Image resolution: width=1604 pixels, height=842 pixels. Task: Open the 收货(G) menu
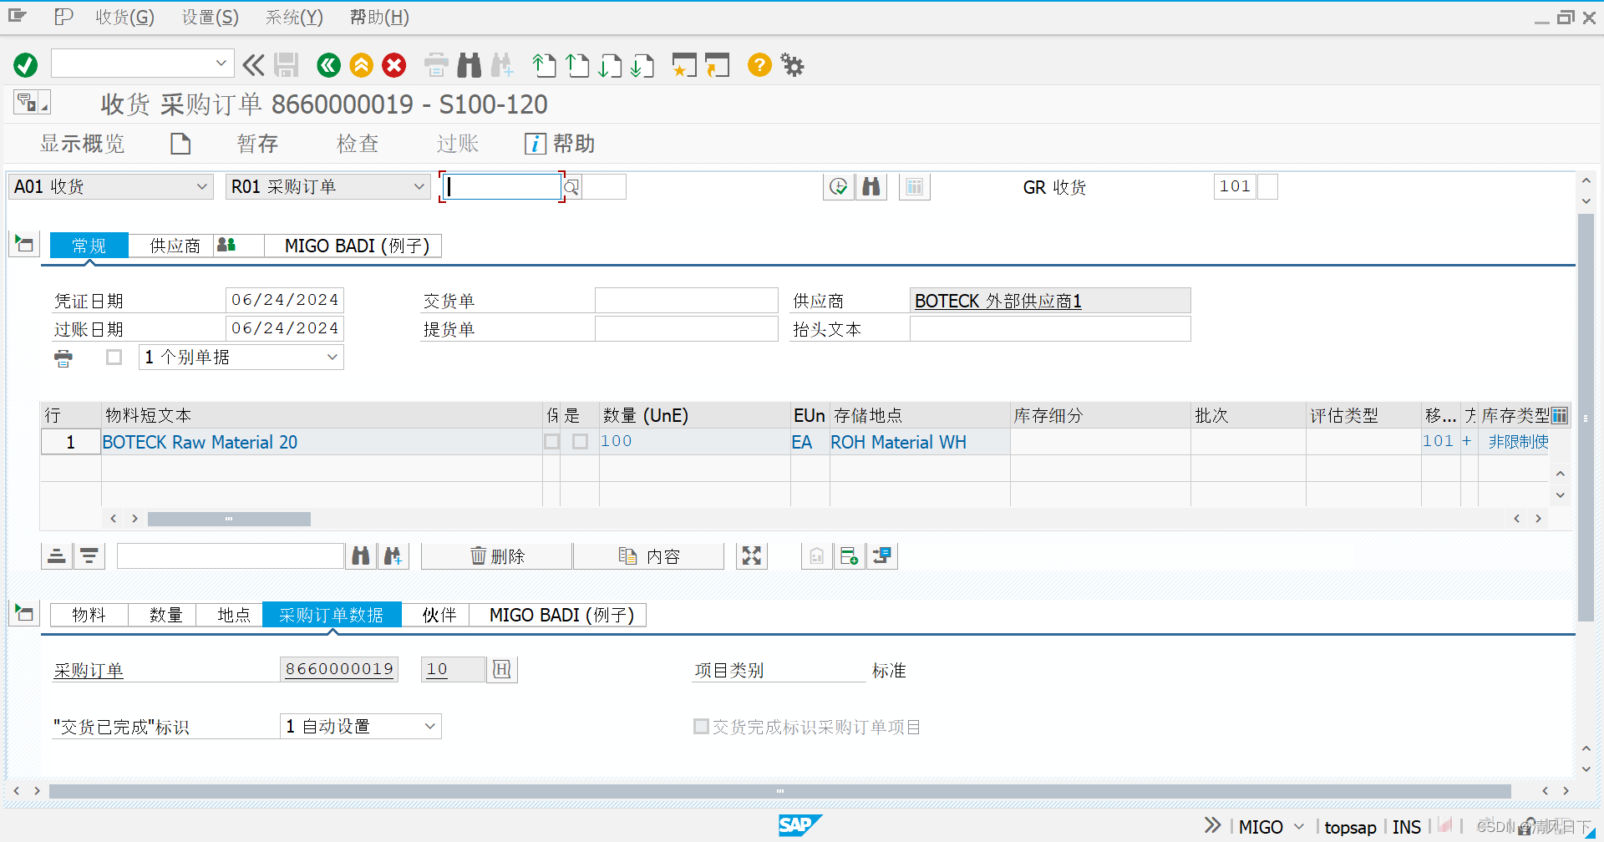tap(124, 18)
